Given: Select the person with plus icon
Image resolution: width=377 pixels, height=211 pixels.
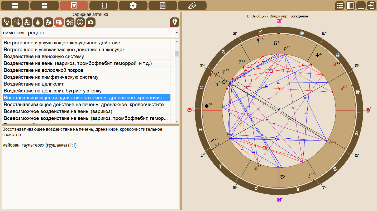Looking at the screenshot, I should (x=49, y=22).
